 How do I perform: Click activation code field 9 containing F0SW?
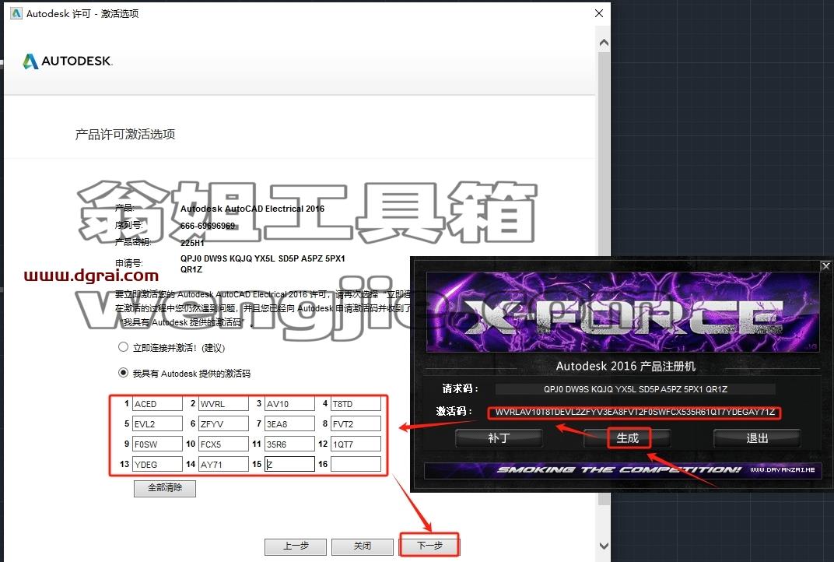[157, 444]
